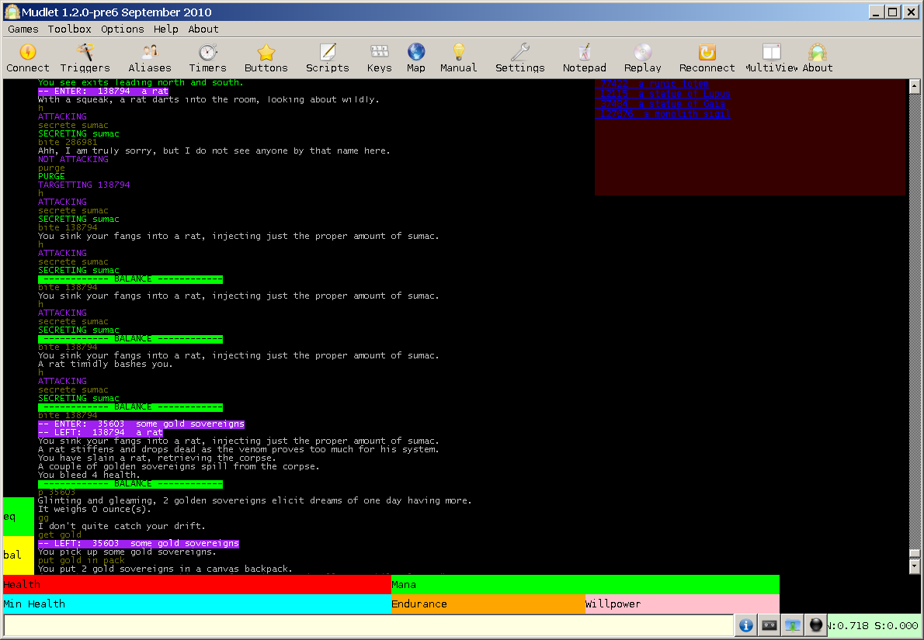Image resolution: width=924 pixels, height=640 pixels.
Task: Open the Help menu
Action: pos(165,29)
